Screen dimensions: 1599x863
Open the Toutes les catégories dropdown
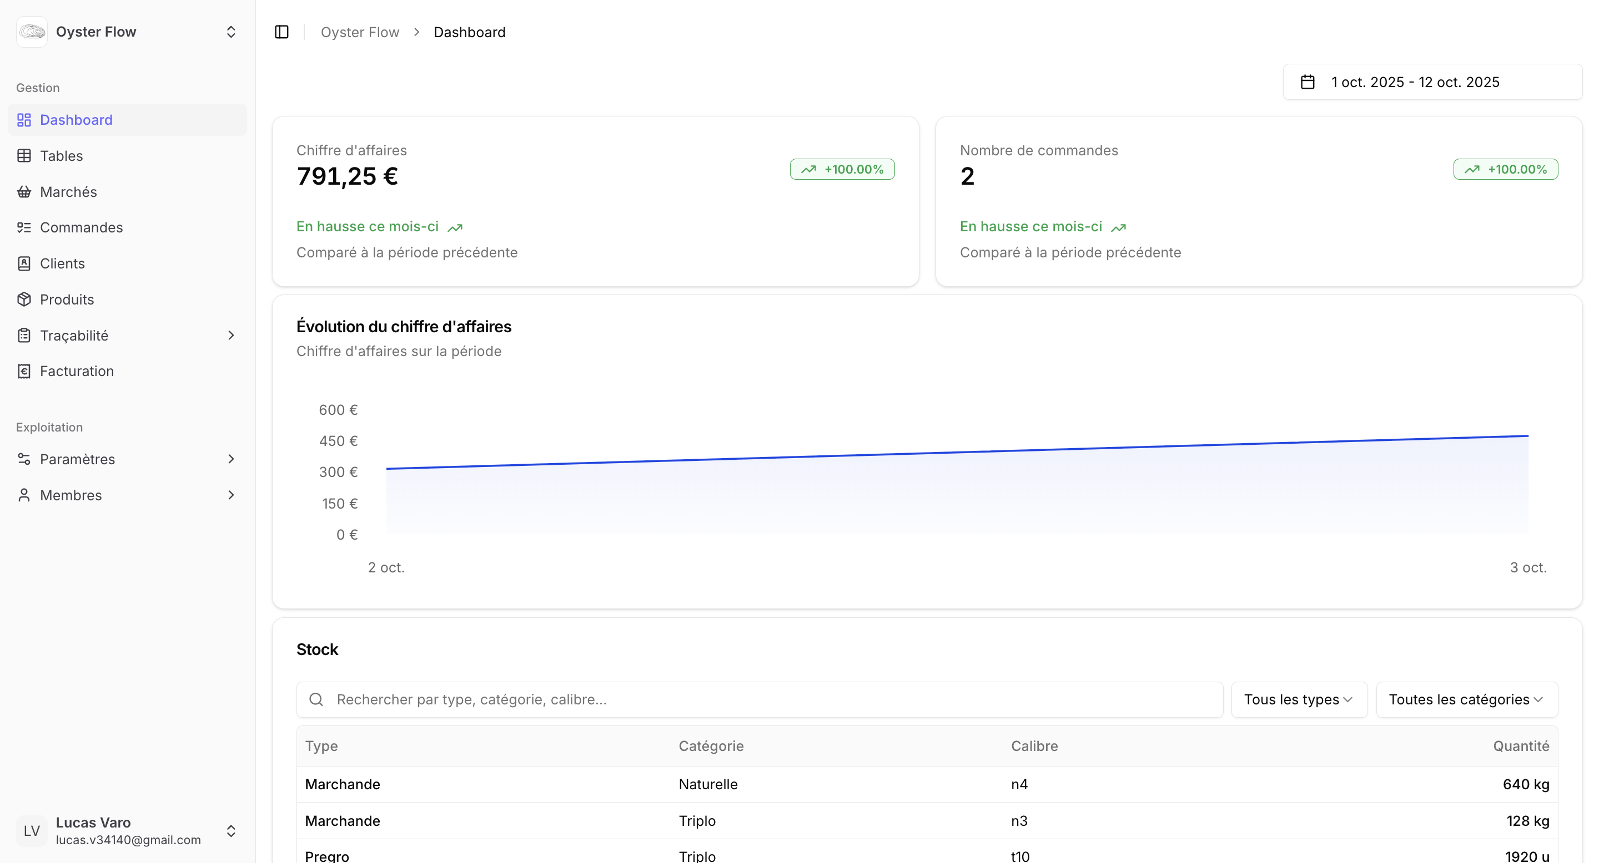(x=1466, y=699)
